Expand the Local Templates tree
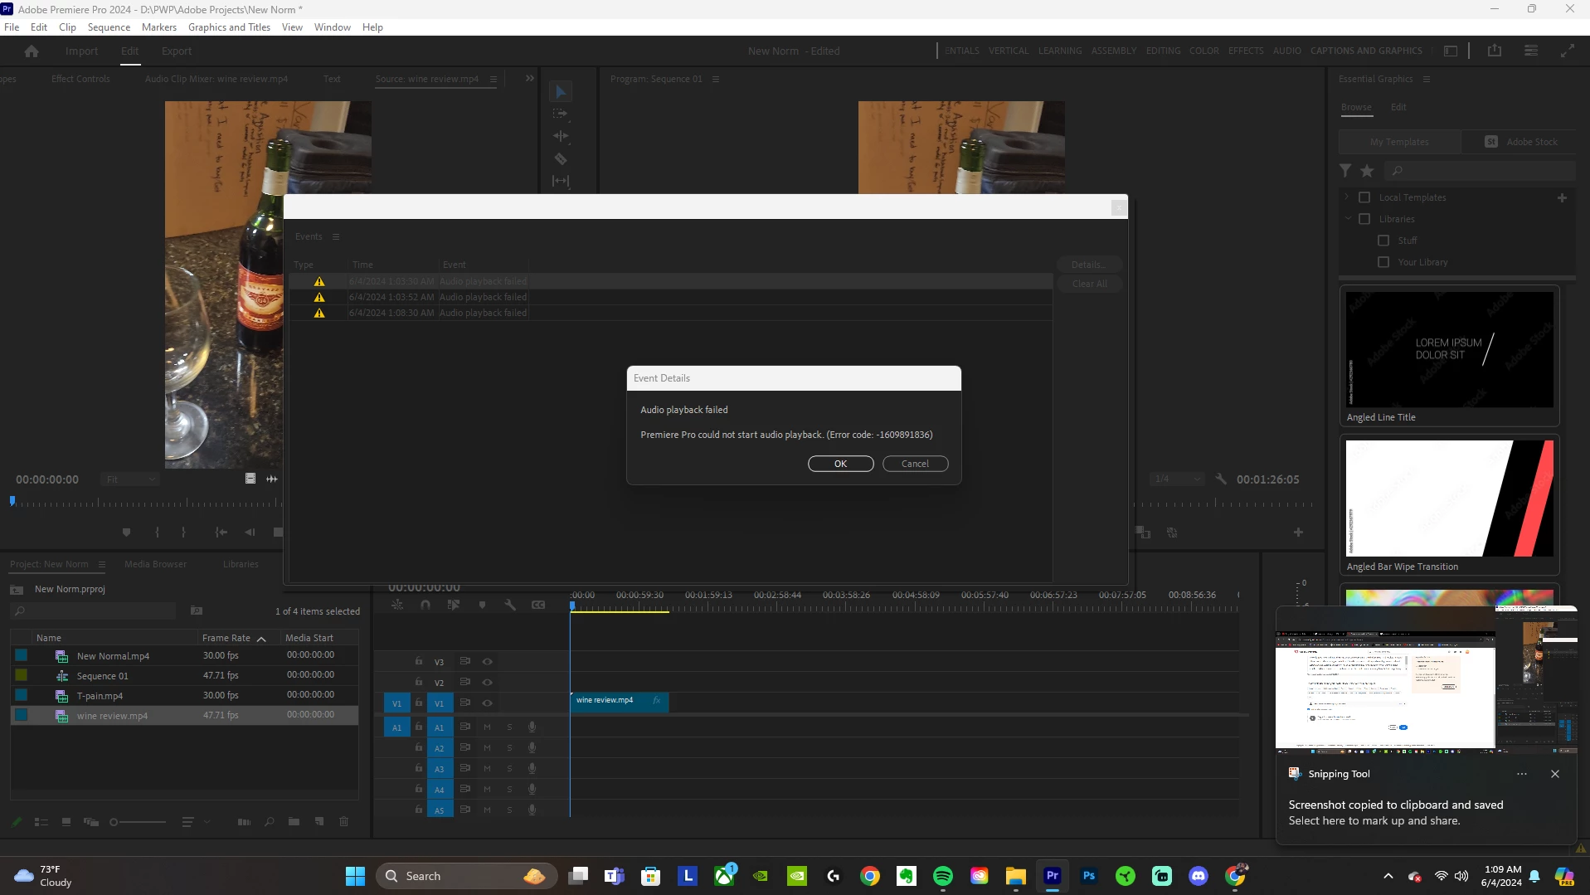The height and width of the screenshot is (895, 1590). click(x=1346, y=197)
